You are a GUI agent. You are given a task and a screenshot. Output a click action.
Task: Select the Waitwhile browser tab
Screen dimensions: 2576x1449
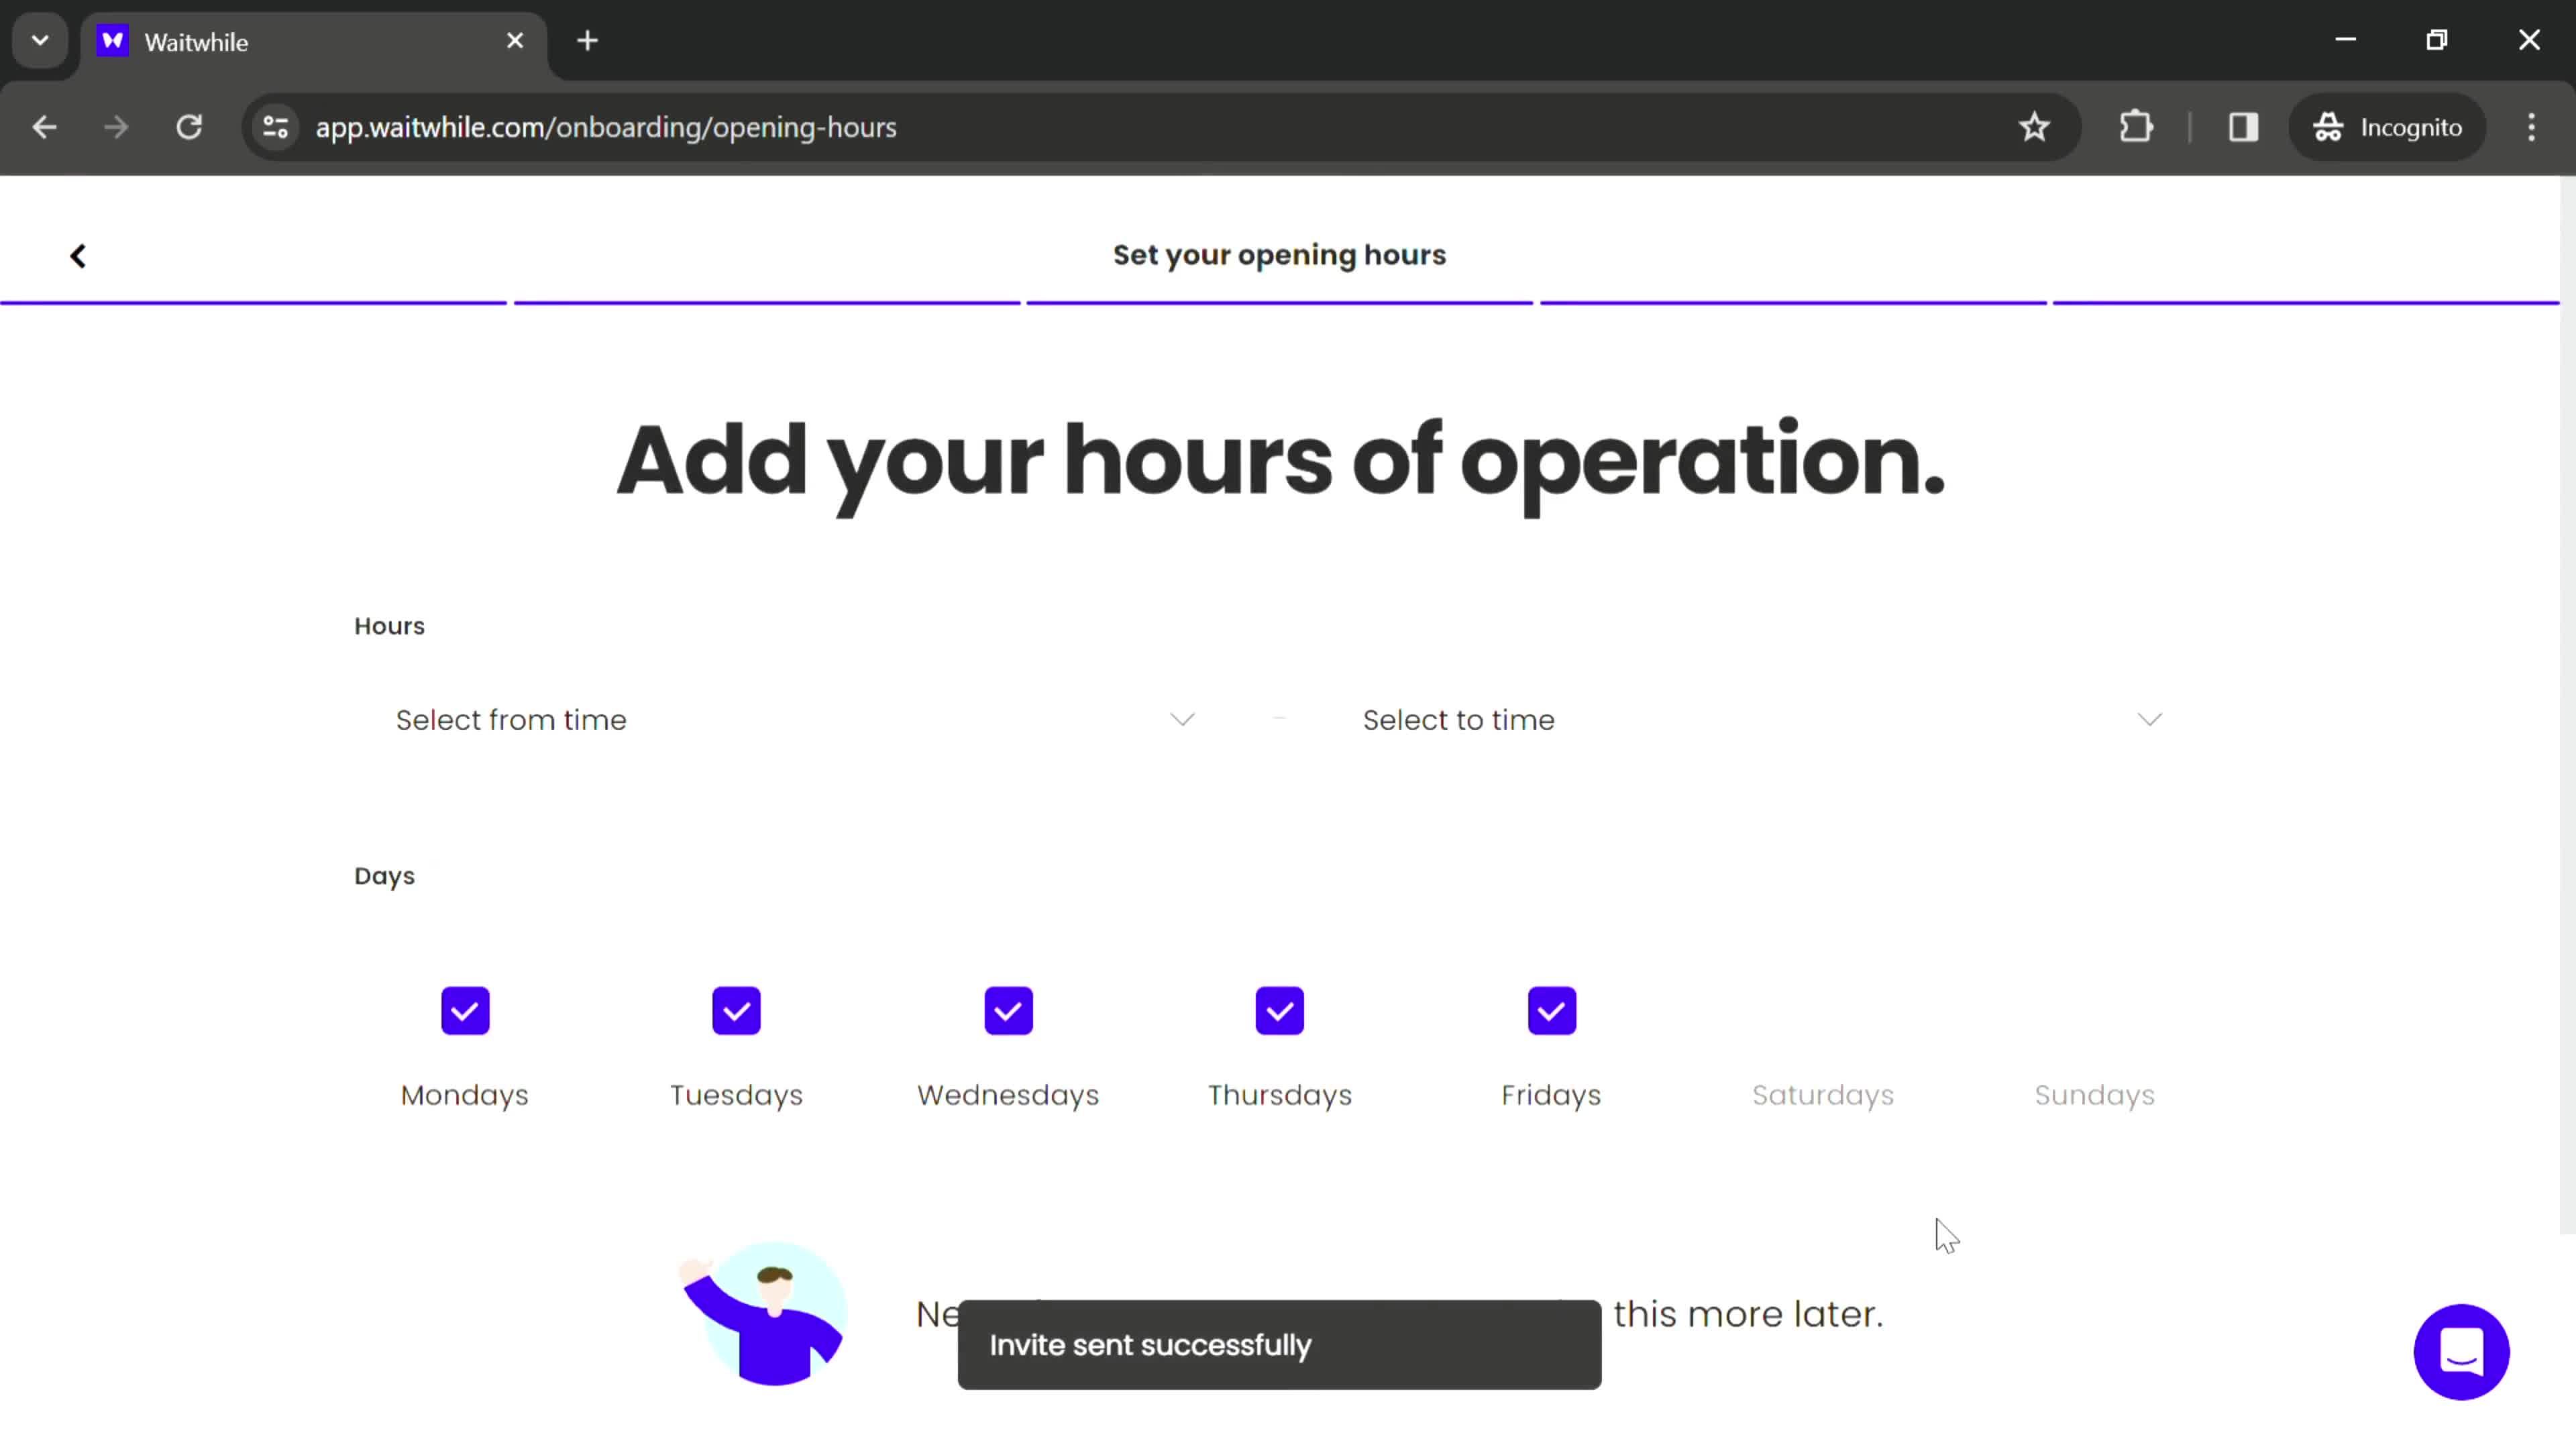click(x=313, y=42)
